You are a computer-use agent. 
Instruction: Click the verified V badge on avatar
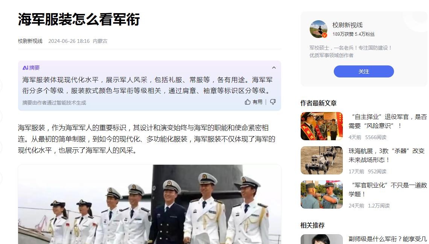324,35
